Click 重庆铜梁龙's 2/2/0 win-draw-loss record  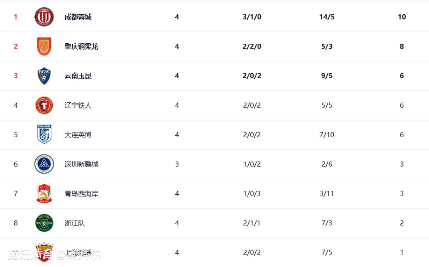(252, 46)
